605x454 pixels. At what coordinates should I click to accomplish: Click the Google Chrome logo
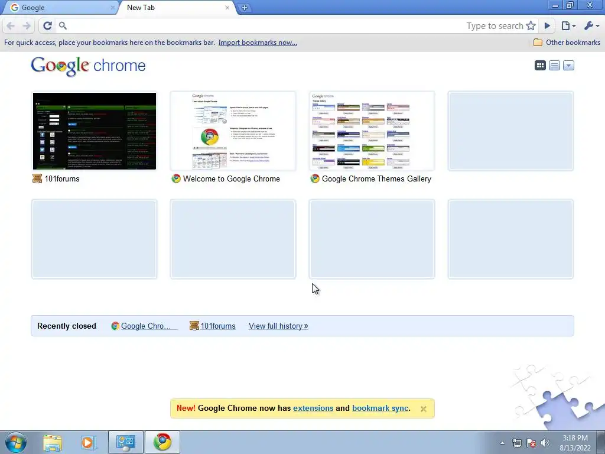click(x=88, y=66)
